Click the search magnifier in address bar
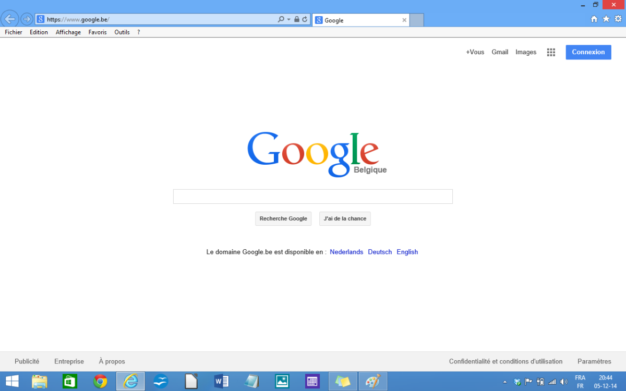Viewport: 626px width, 391px height. [x=281, y=19]
